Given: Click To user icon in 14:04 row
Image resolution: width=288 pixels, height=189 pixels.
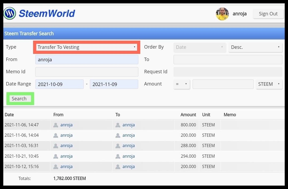Looking at the screenshot, I should (118, 135).
